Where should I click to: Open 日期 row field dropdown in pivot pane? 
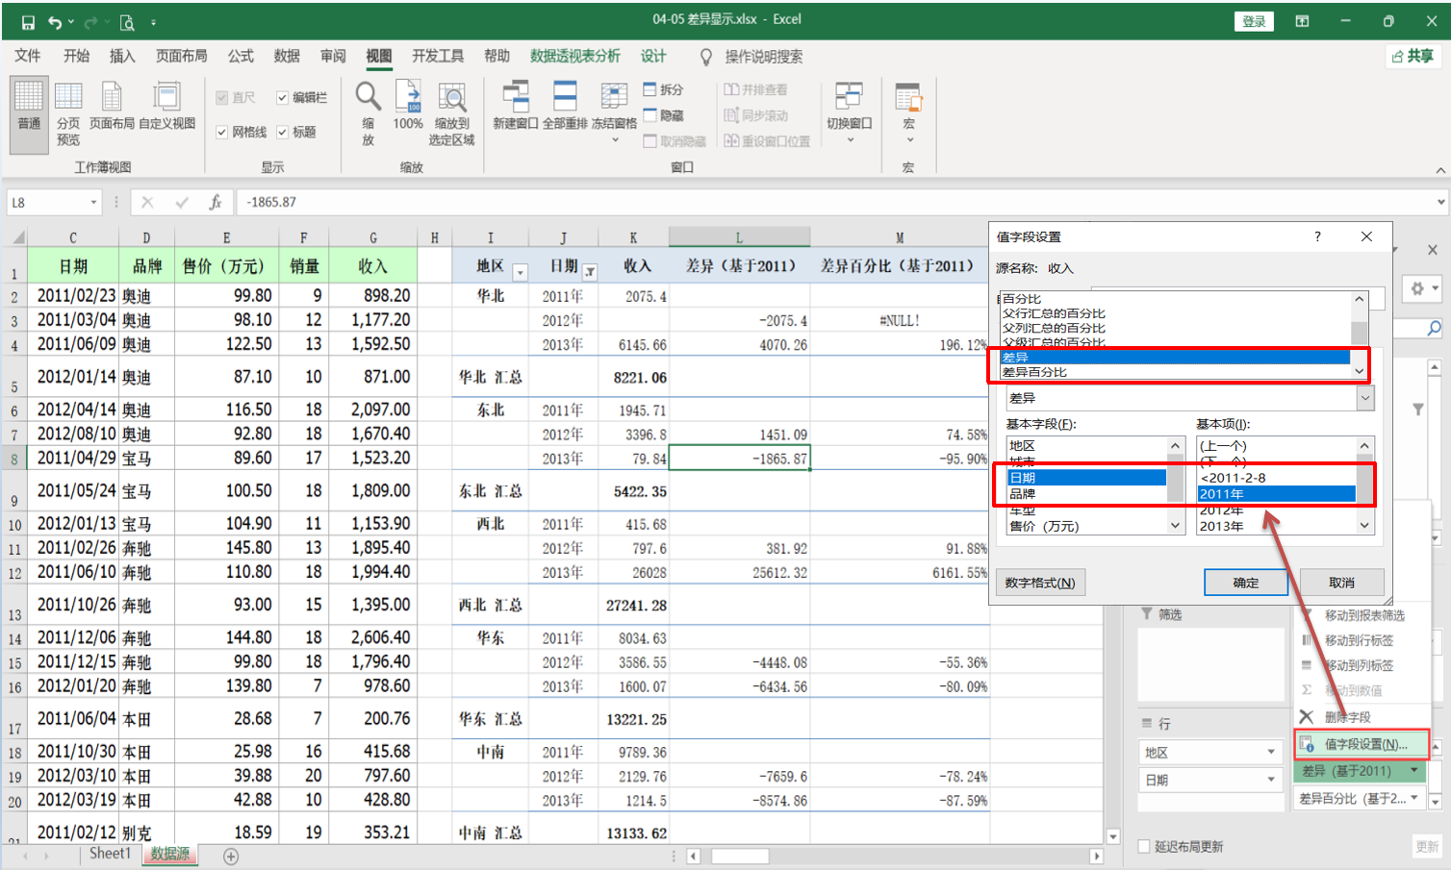tap(1271, 780)
